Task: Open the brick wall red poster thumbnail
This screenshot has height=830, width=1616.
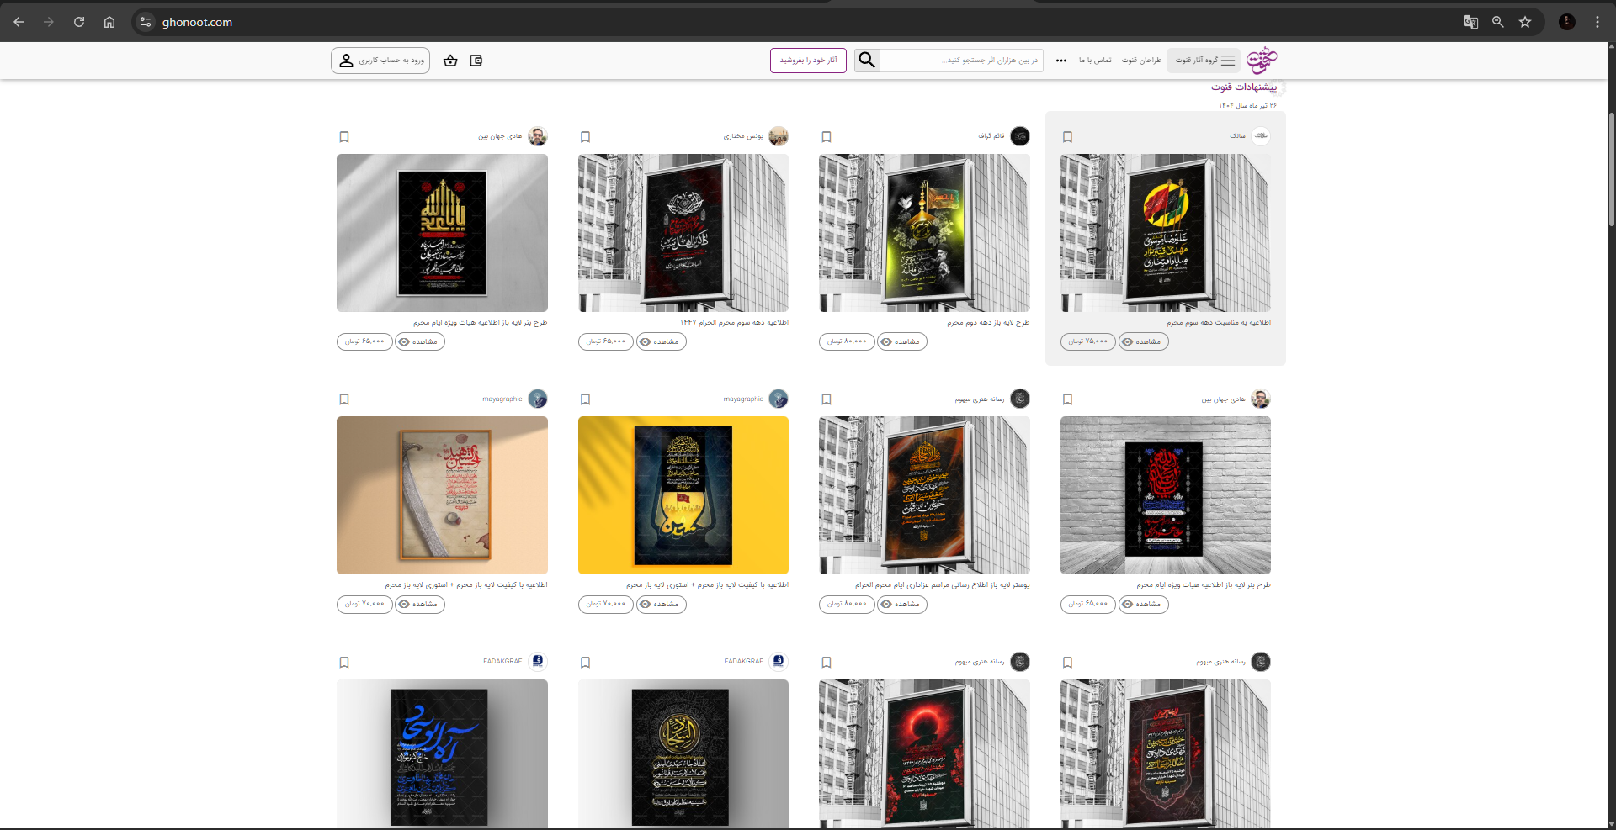Action: click(1166, 495)
